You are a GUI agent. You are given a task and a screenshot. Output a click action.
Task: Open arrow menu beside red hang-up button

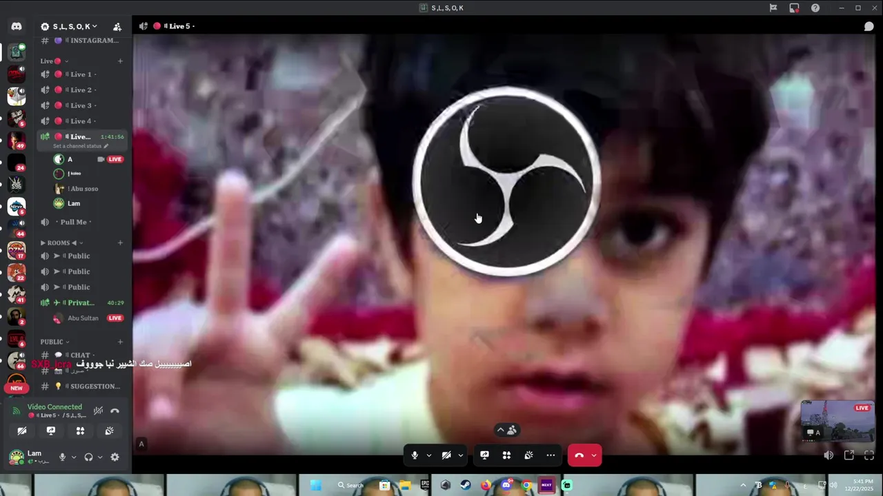[594, 455]
